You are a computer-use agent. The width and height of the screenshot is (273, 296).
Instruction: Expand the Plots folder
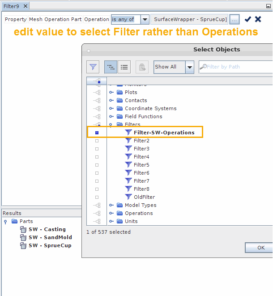111,92
